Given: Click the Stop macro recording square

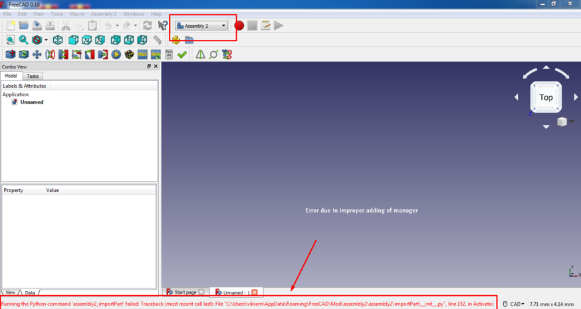Looking at the screenshot, I should coord(253,25).
